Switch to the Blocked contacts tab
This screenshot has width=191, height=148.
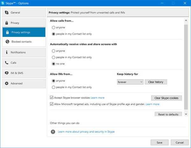[24, 42]
